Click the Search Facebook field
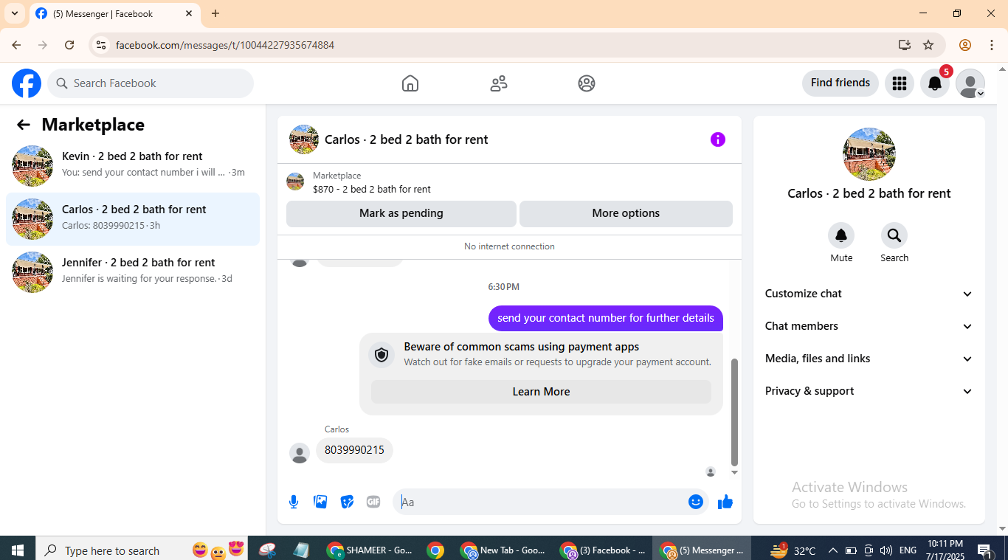The image size is (1008, 560). (x=151, y=83)
